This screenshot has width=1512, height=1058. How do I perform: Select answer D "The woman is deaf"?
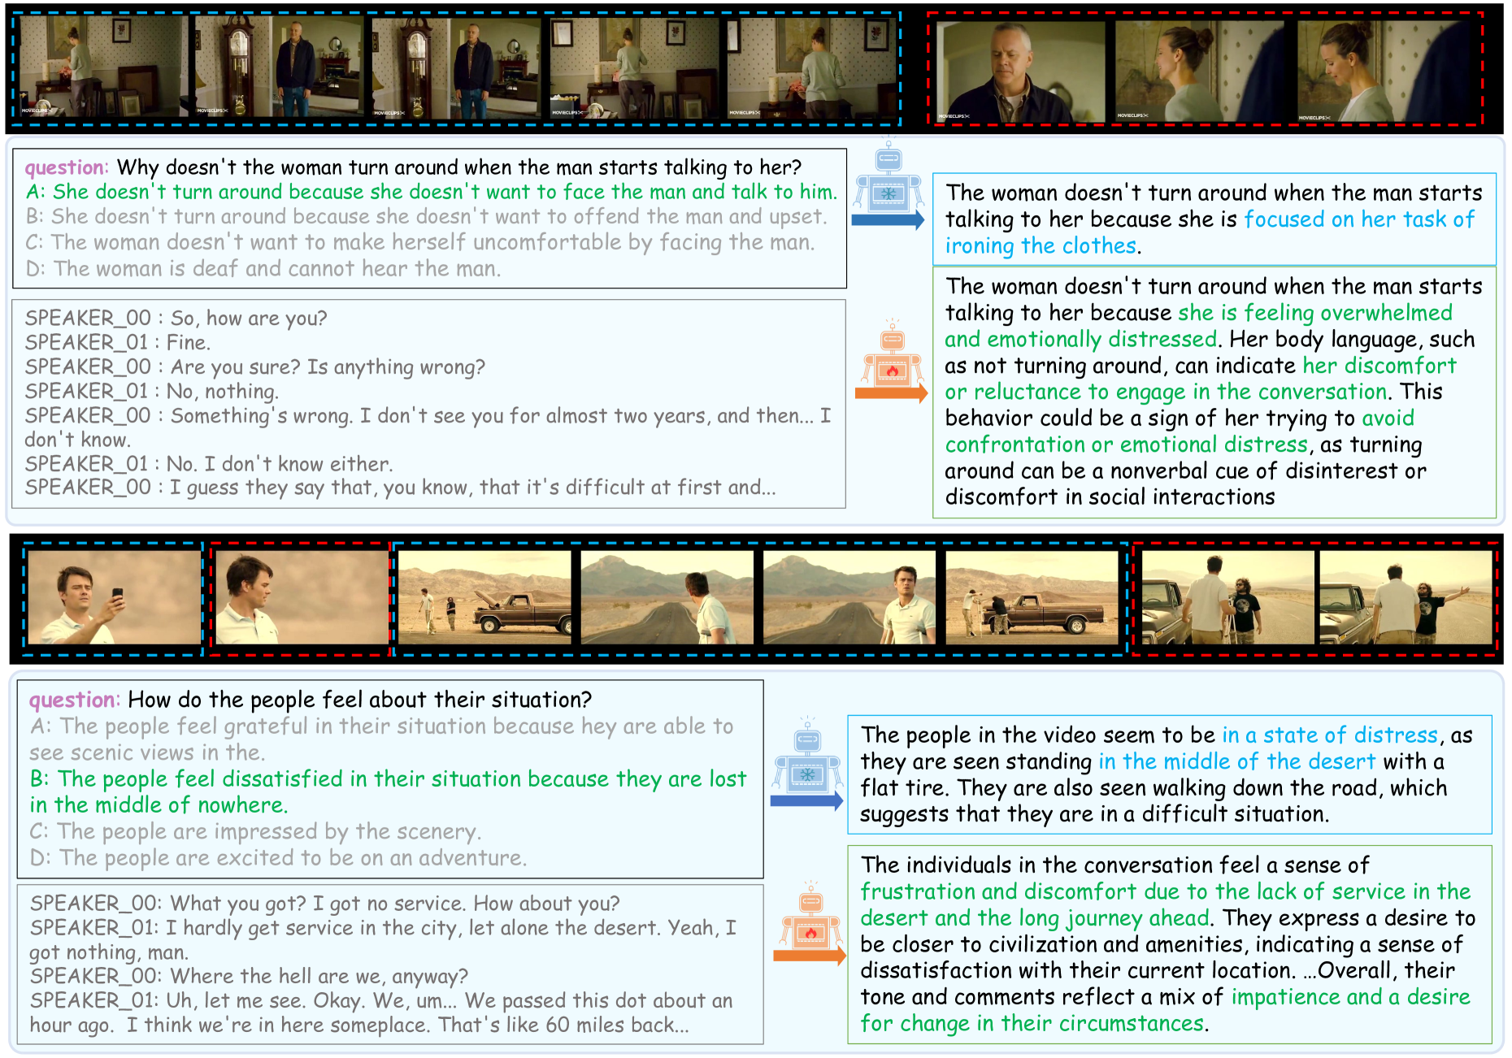[263, 268]
